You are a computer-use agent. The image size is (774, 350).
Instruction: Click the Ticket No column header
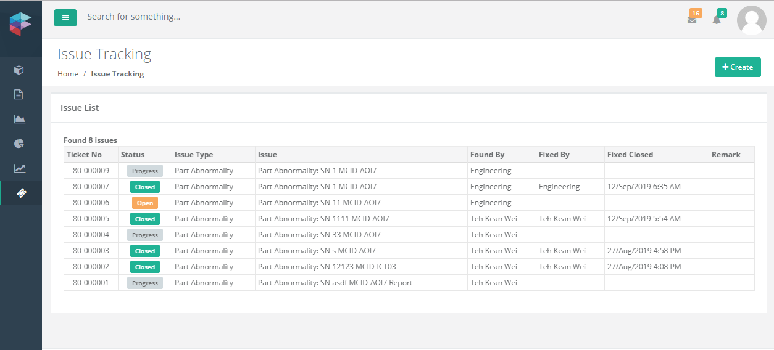[x=84, y=155]
